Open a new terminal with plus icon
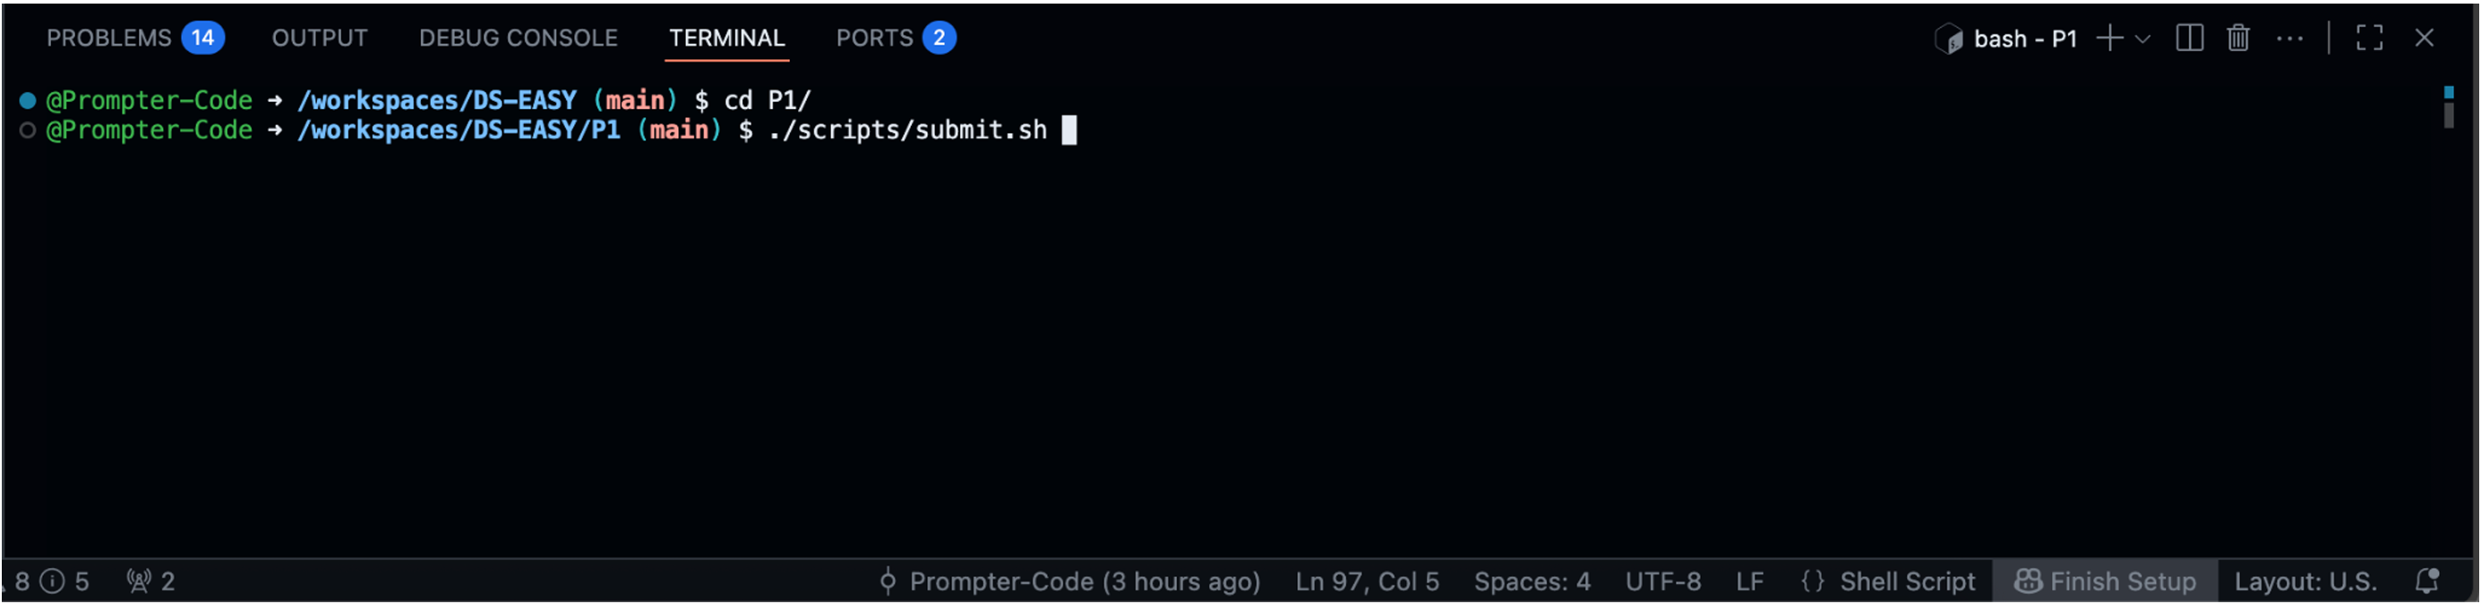Screen dimensions: 2481x604 pos(2109,38)
